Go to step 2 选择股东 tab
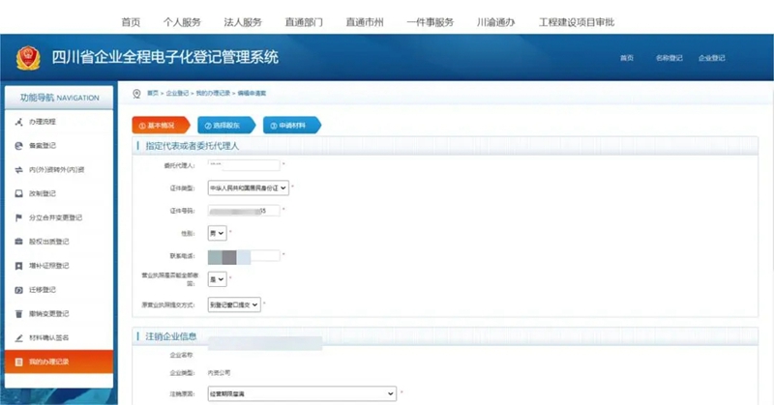 pos(226,126)
